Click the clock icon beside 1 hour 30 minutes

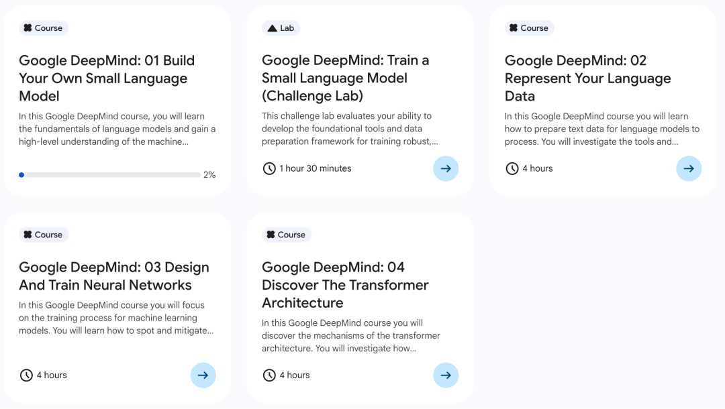[269, 168]
